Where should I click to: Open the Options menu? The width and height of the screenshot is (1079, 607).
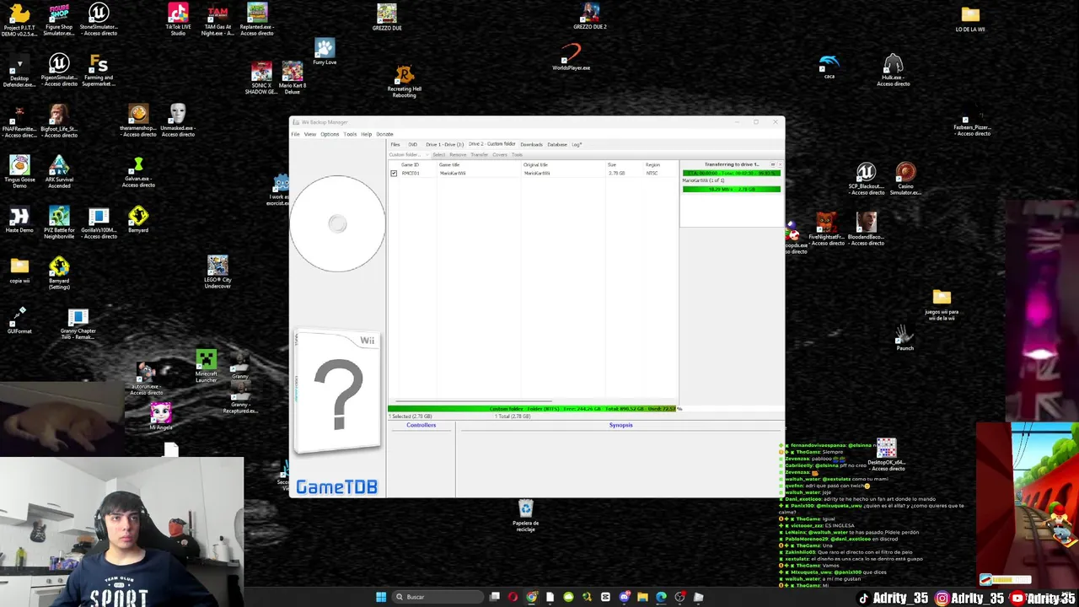(329, 134)
